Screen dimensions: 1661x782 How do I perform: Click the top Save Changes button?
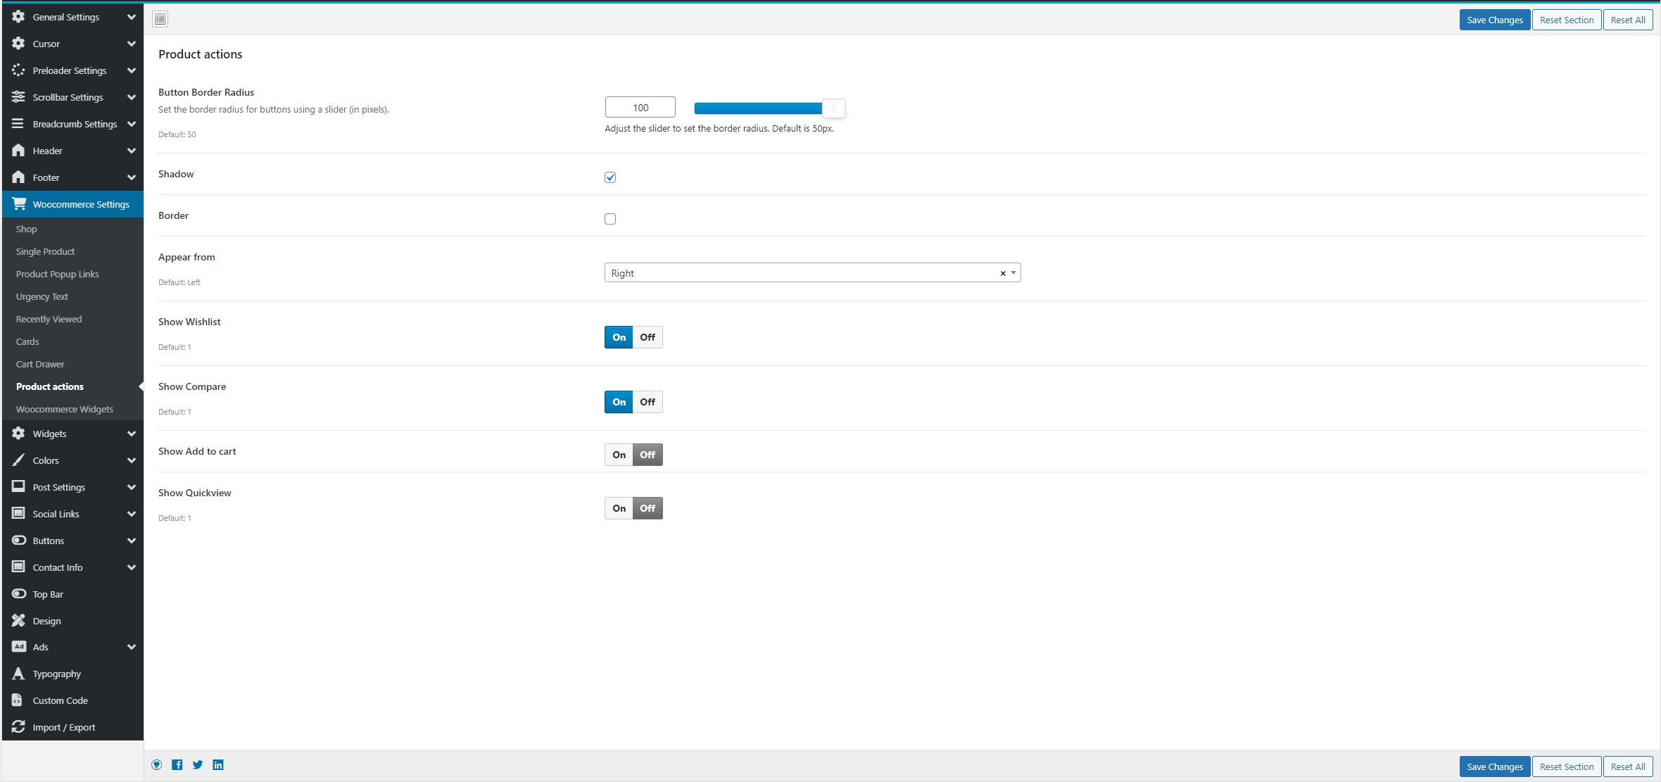coord(1494,20)
